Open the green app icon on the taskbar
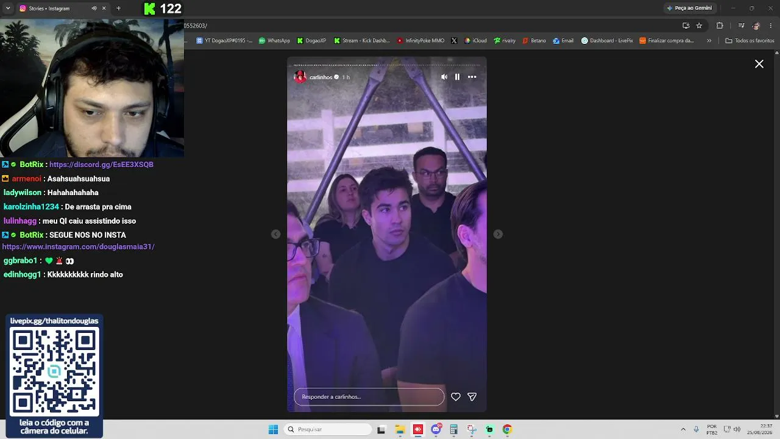780x439 pixels. pos(489,429)
